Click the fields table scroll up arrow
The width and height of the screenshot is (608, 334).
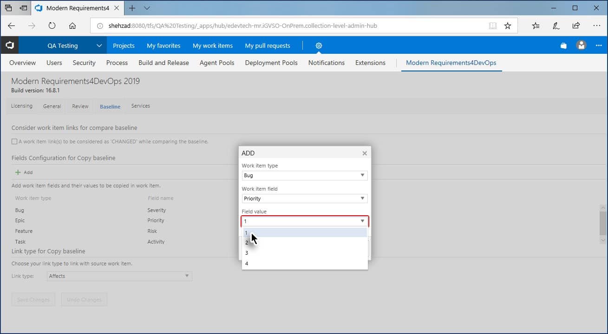pyautogui.click(x=603, y=207)
